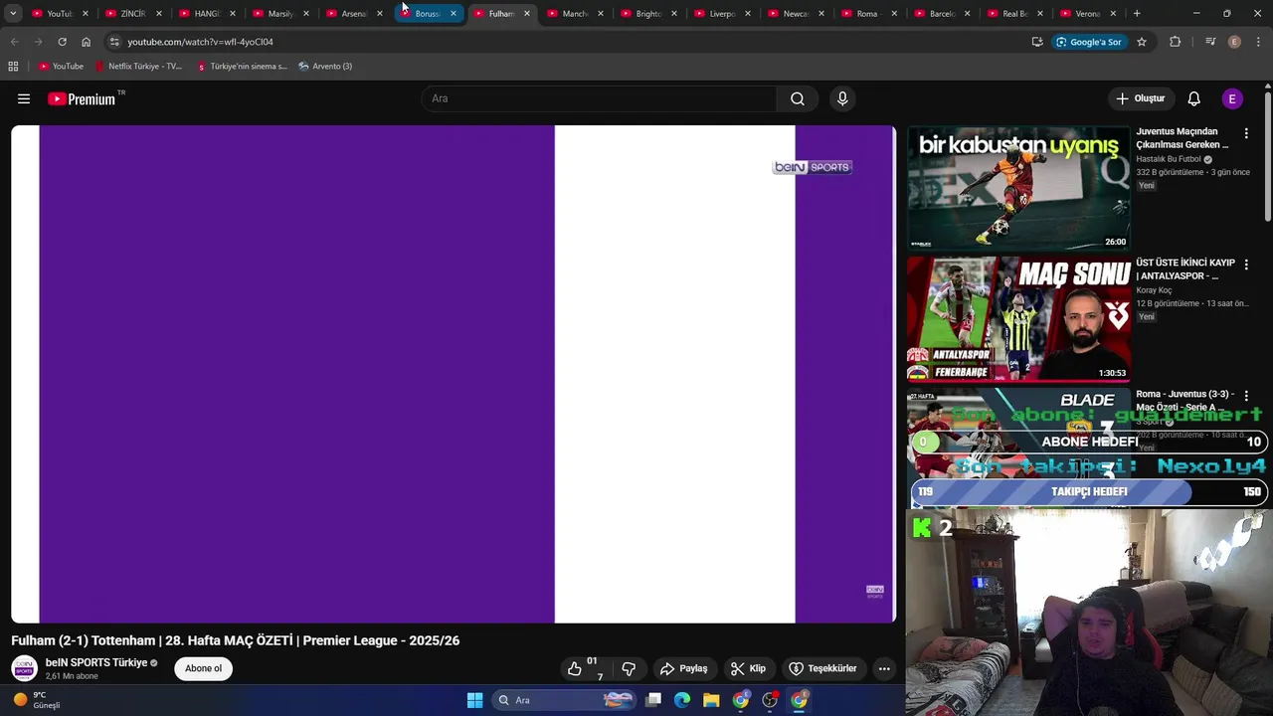This screenshot has width=1273, height=716.
Task: Click the Chrome address bar URL
Action: [x=200, y=42]
